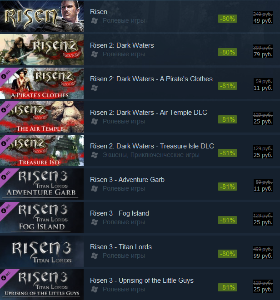Click Windows icon under Risen 3 - Titan Lords
Image resolution: width=280 pixels, height=300 pixels.
pos(94,256)
